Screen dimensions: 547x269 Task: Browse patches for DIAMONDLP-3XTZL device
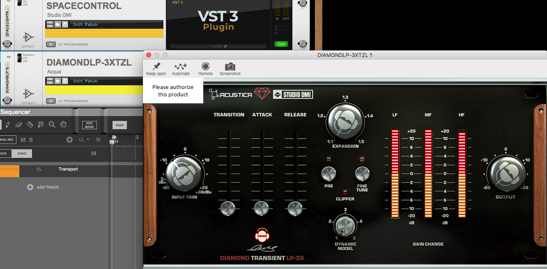click(57, 81)
